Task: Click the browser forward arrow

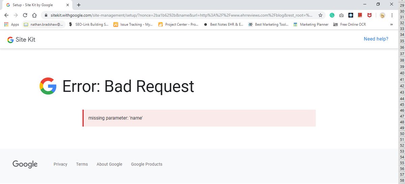Action: point(16,15)
